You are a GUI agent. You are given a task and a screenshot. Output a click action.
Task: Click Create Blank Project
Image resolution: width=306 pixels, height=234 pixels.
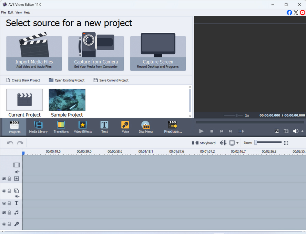click(x=23, y=80)
